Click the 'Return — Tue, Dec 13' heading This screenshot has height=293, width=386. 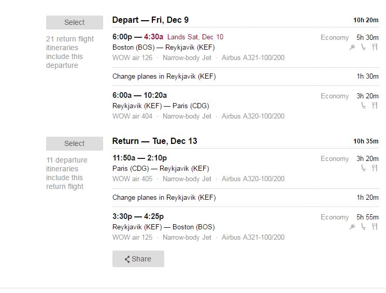click(x=154, y=141)
